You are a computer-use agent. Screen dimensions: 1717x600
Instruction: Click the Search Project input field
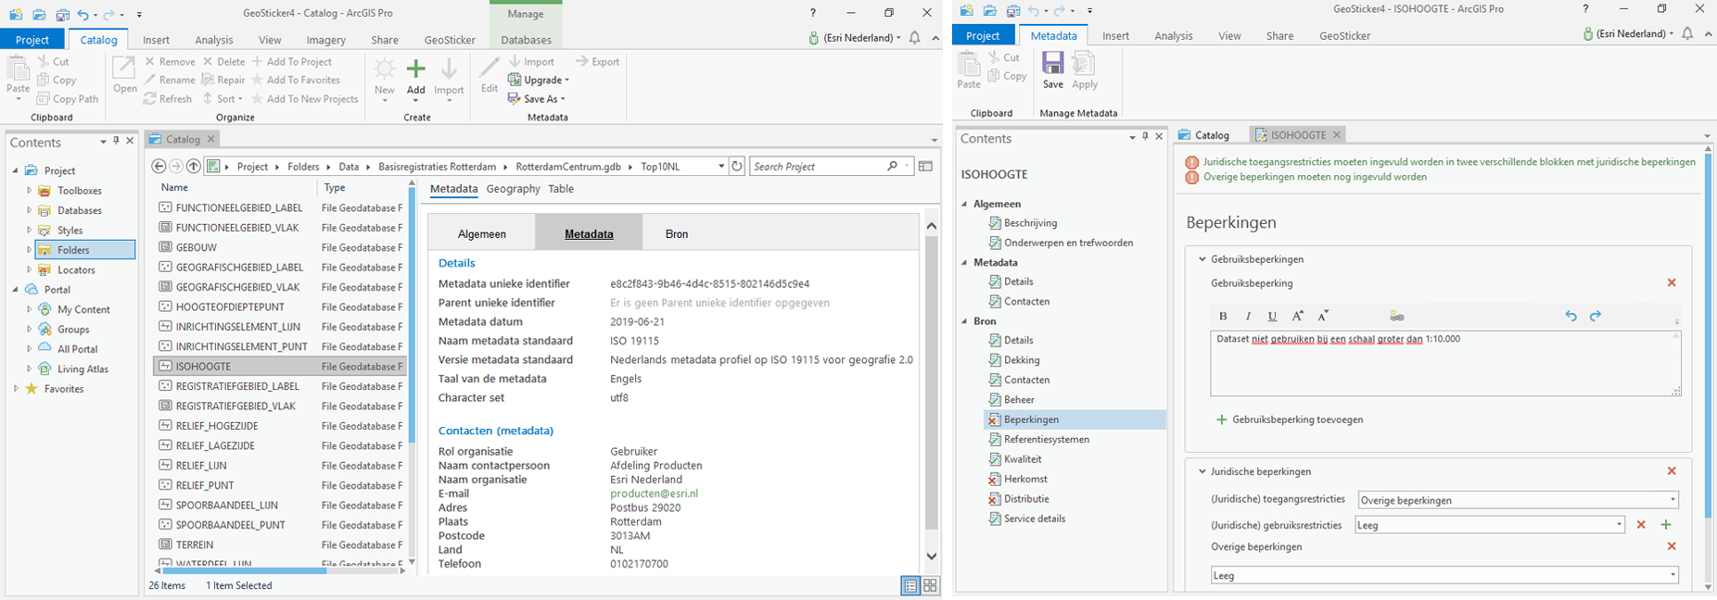point(818,167)
